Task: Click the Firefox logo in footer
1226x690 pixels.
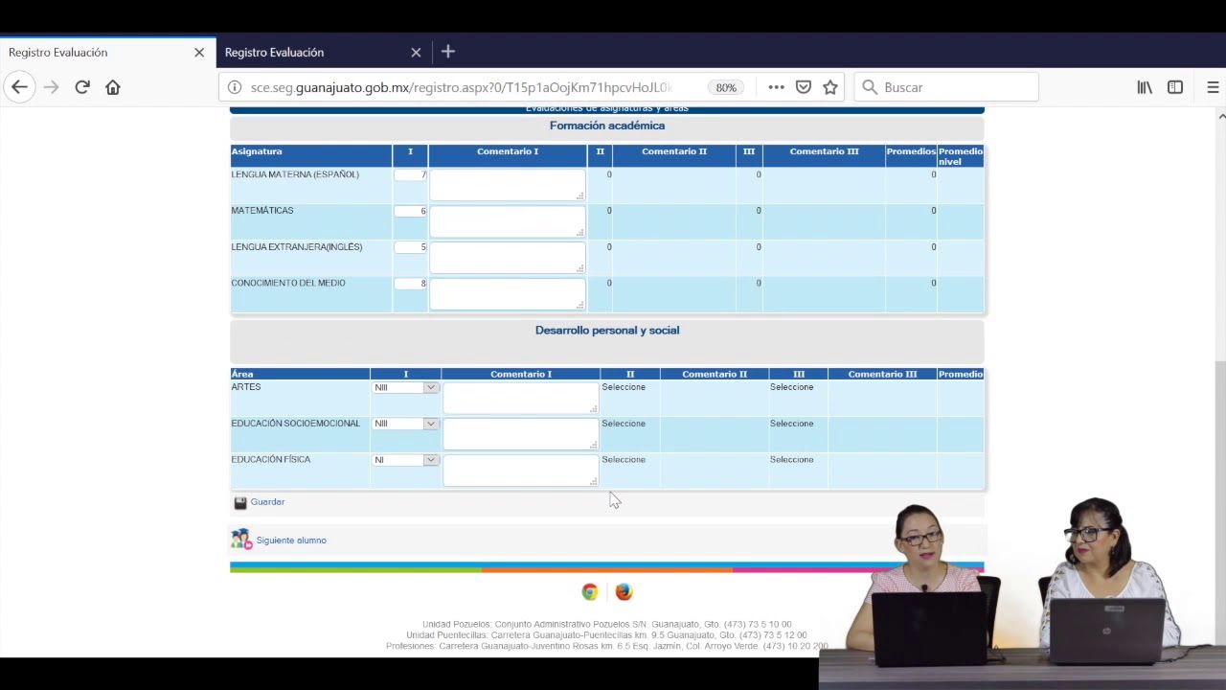Action: [x=624, y=592]
